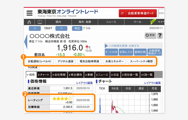Click the stock name search field
The image size is (188, 120).
pyautogui.click(x=161, y=13)
